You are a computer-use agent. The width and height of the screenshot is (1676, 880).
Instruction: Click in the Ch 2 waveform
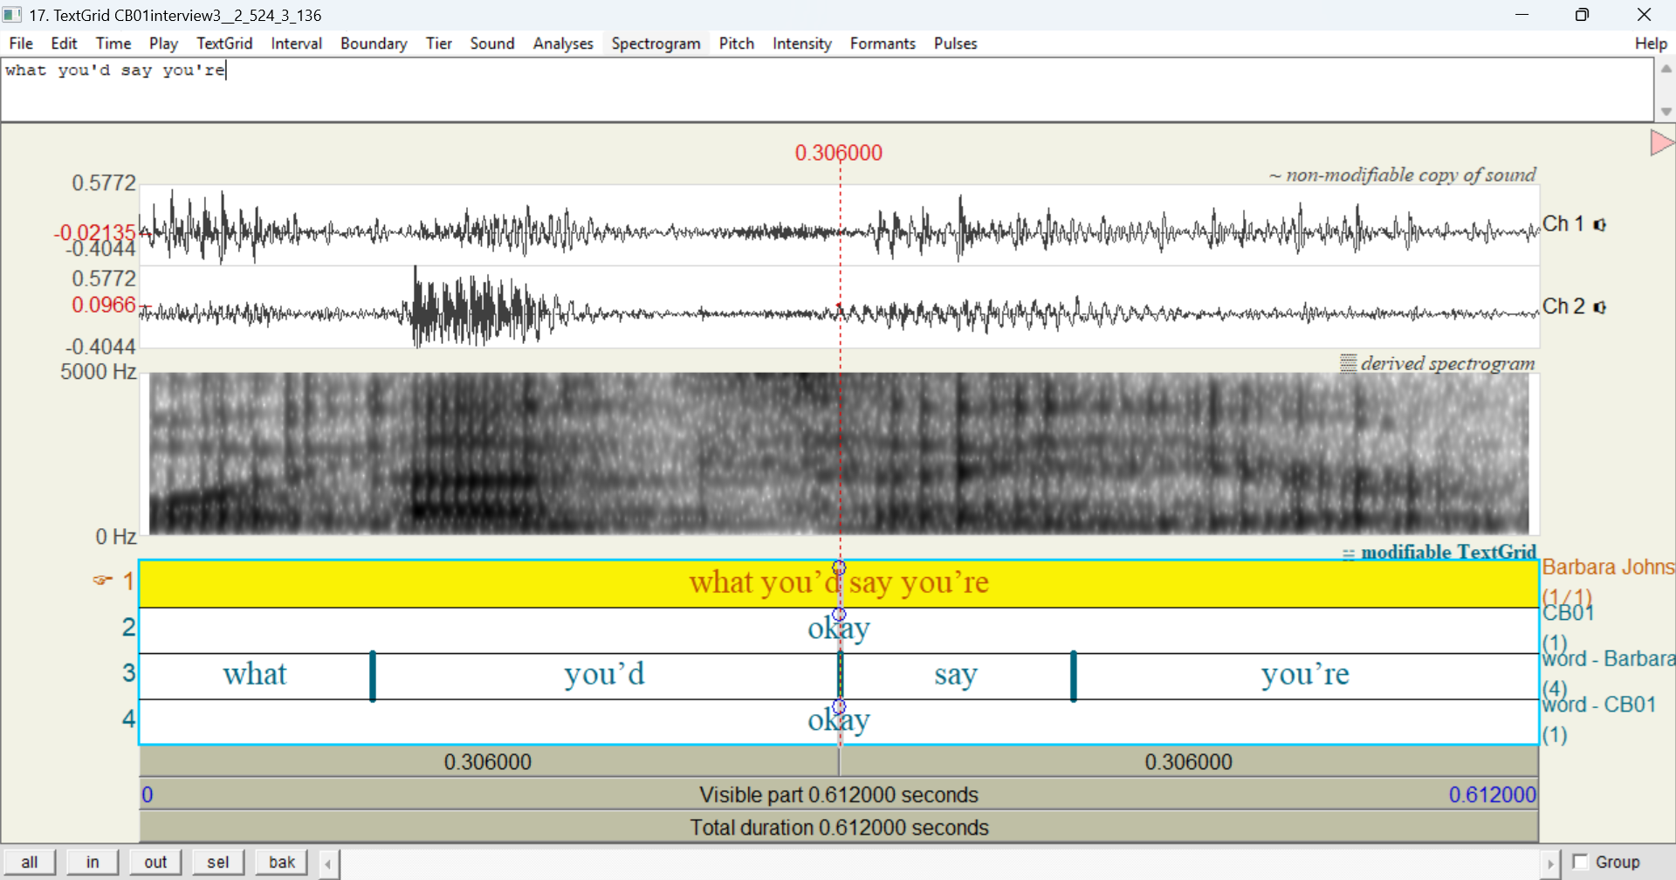[x=839, y=307]
